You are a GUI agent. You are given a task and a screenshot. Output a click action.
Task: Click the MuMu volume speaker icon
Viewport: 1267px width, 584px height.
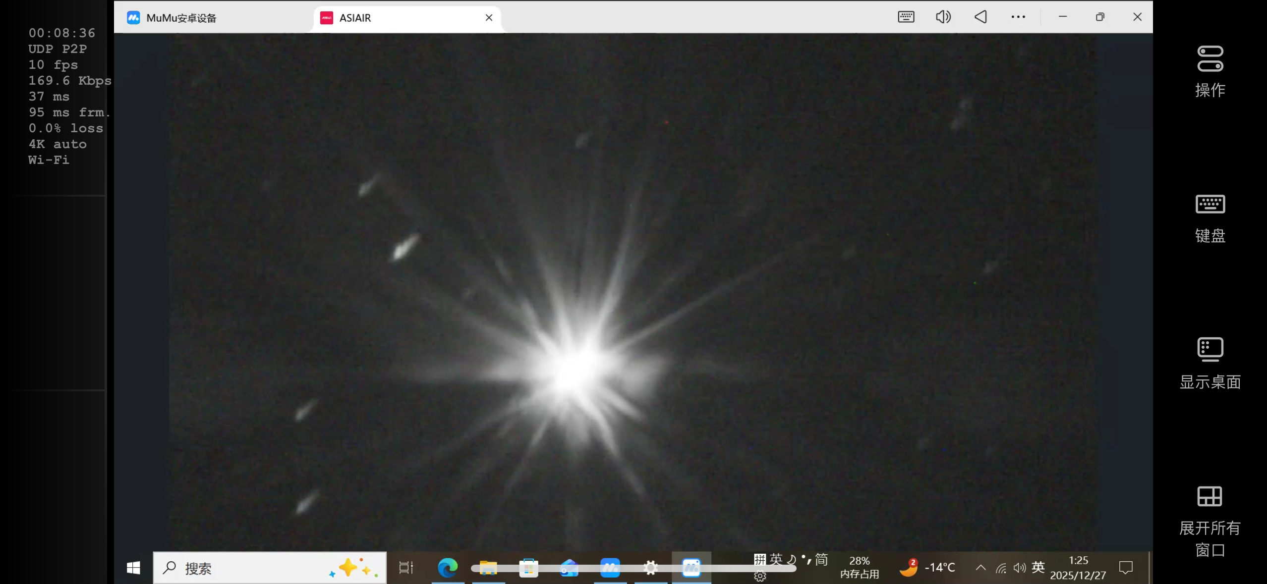coord(943,17)
